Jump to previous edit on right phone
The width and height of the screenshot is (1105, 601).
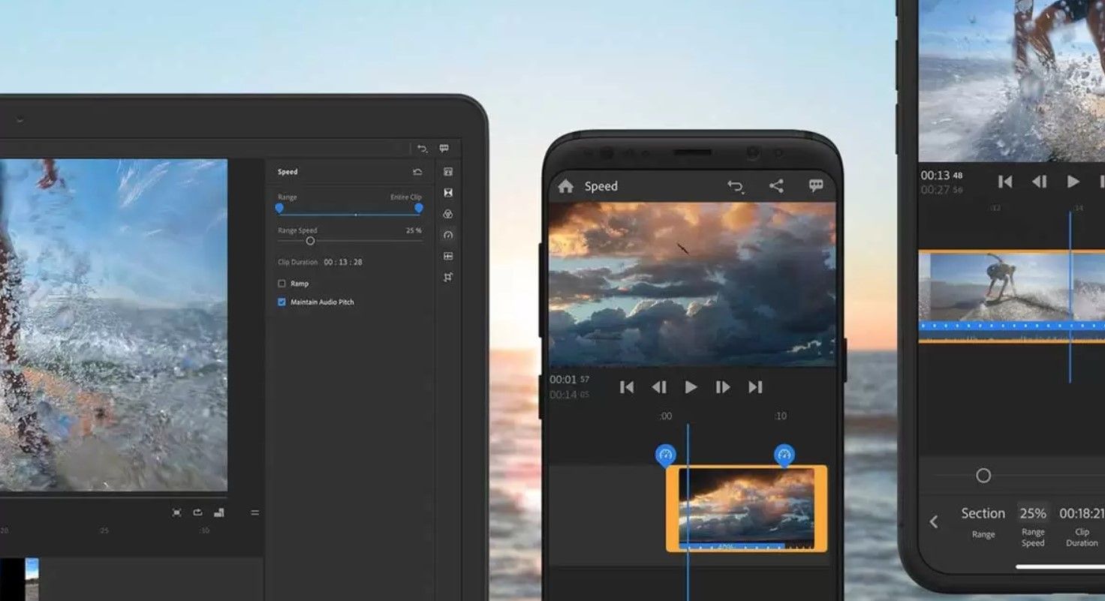click(x=1004, y=182)
